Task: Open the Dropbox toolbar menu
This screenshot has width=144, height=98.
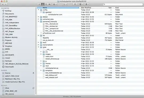Action: click(x=81, y=4)
